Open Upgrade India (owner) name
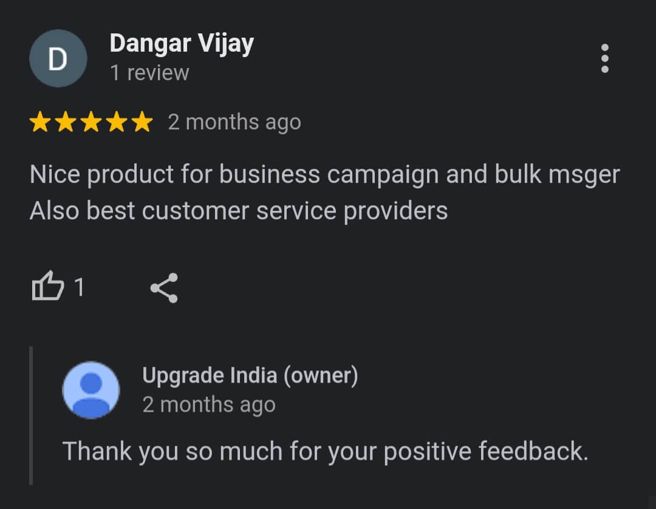The width and height of the screenshot is (656, 509). [250, 375]
